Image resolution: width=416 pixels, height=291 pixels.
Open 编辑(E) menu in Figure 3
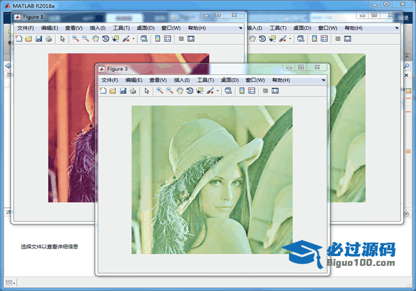(x=134, y=80)
